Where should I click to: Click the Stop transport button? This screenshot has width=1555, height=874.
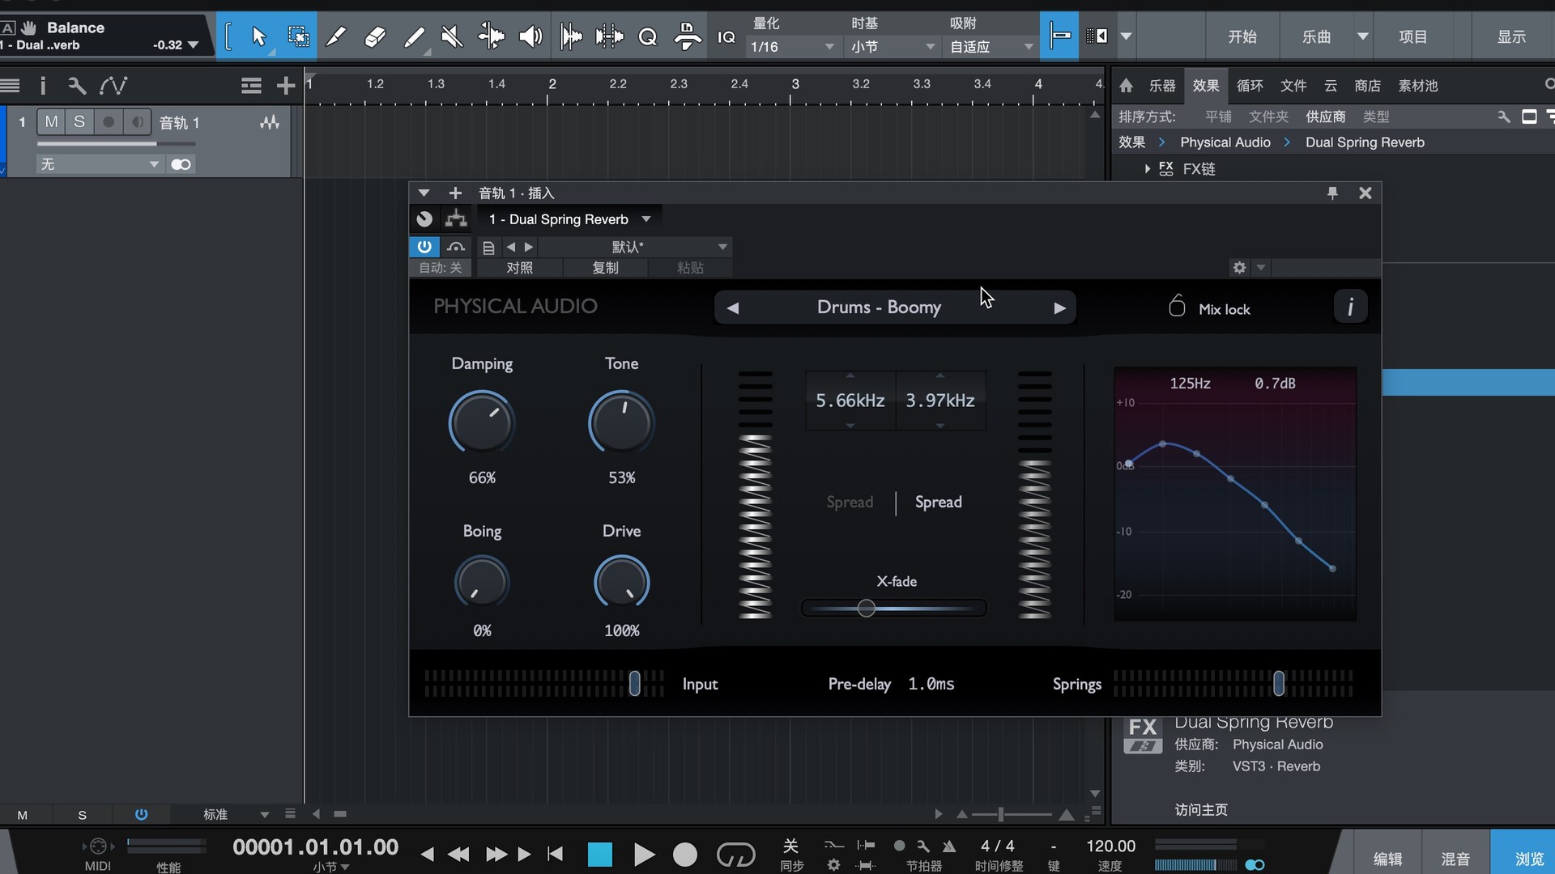click(x=599, y=854)
